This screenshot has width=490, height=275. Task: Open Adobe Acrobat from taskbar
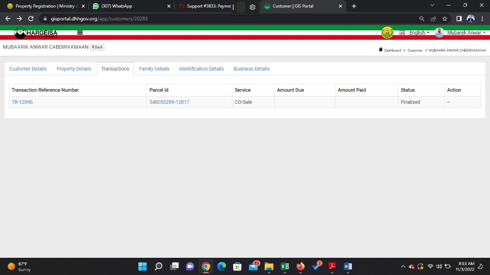click(x=332, y=266)
